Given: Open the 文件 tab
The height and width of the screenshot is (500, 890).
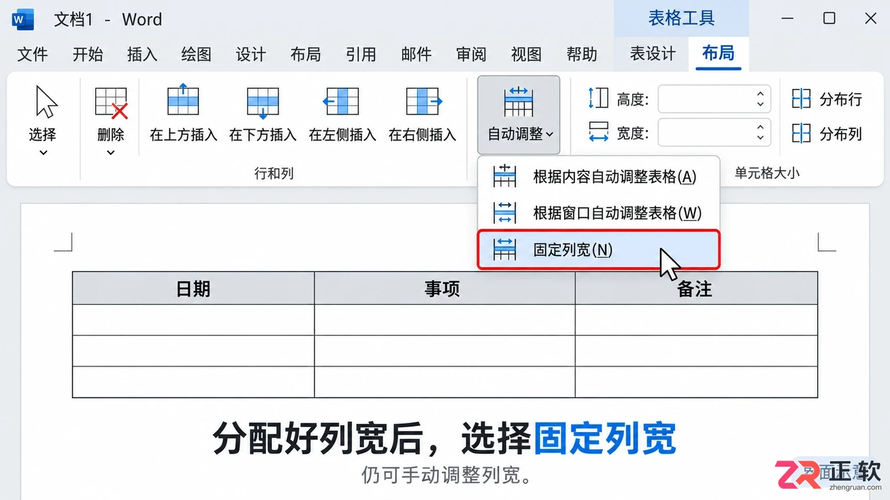Looking at the screenshot, I should pyautogui.click(x=33, y=54).
